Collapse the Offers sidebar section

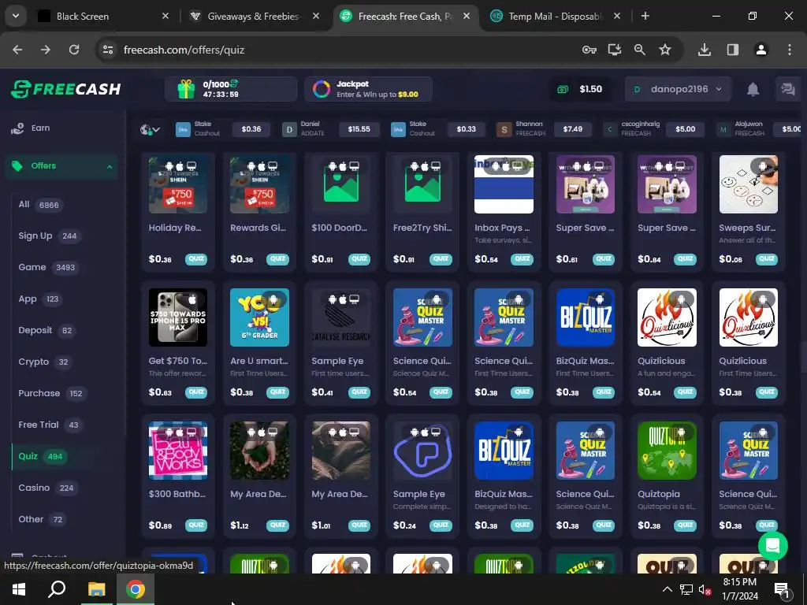[110, 167]
